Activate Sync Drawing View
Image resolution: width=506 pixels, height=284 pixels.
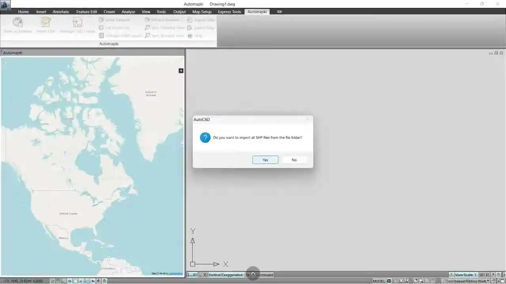pyautogui.click(x=164, y=28)
